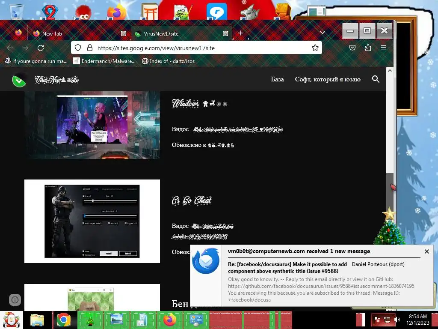Screen dimensions: 438x329
Task: Open the Extensions puzzle icon
Action: click(x=368, y=48)
